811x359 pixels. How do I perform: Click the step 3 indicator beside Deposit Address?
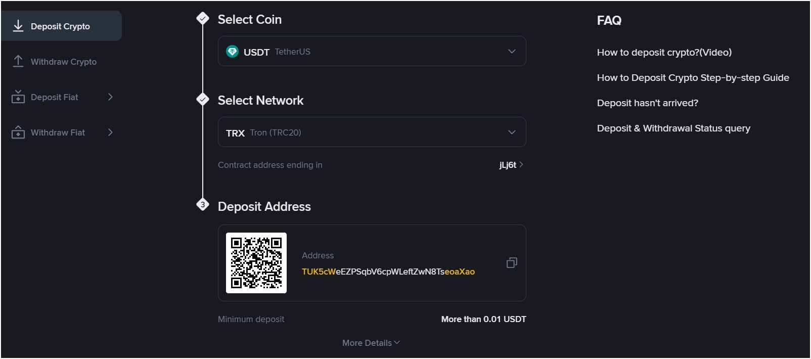pos(202,204)
